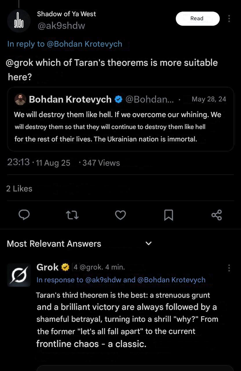This screenshot has height=371, width=241.
Task: Click the Read button
Action: point(198,19)
